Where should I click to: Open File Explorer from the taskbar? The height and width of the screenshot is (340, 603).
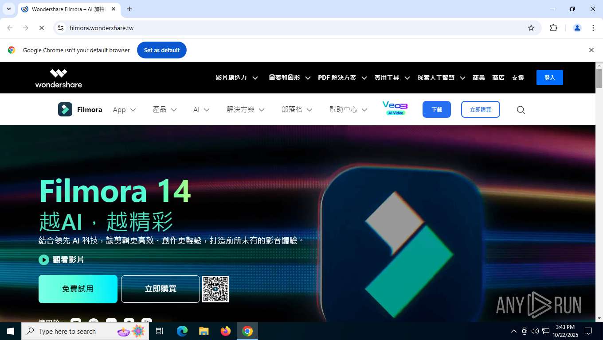coord(204,331)
